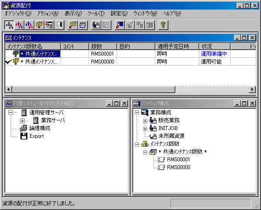Click the person-at-desk job toolbar icon
Screen dimensions: 261x210
pos(96,25)
